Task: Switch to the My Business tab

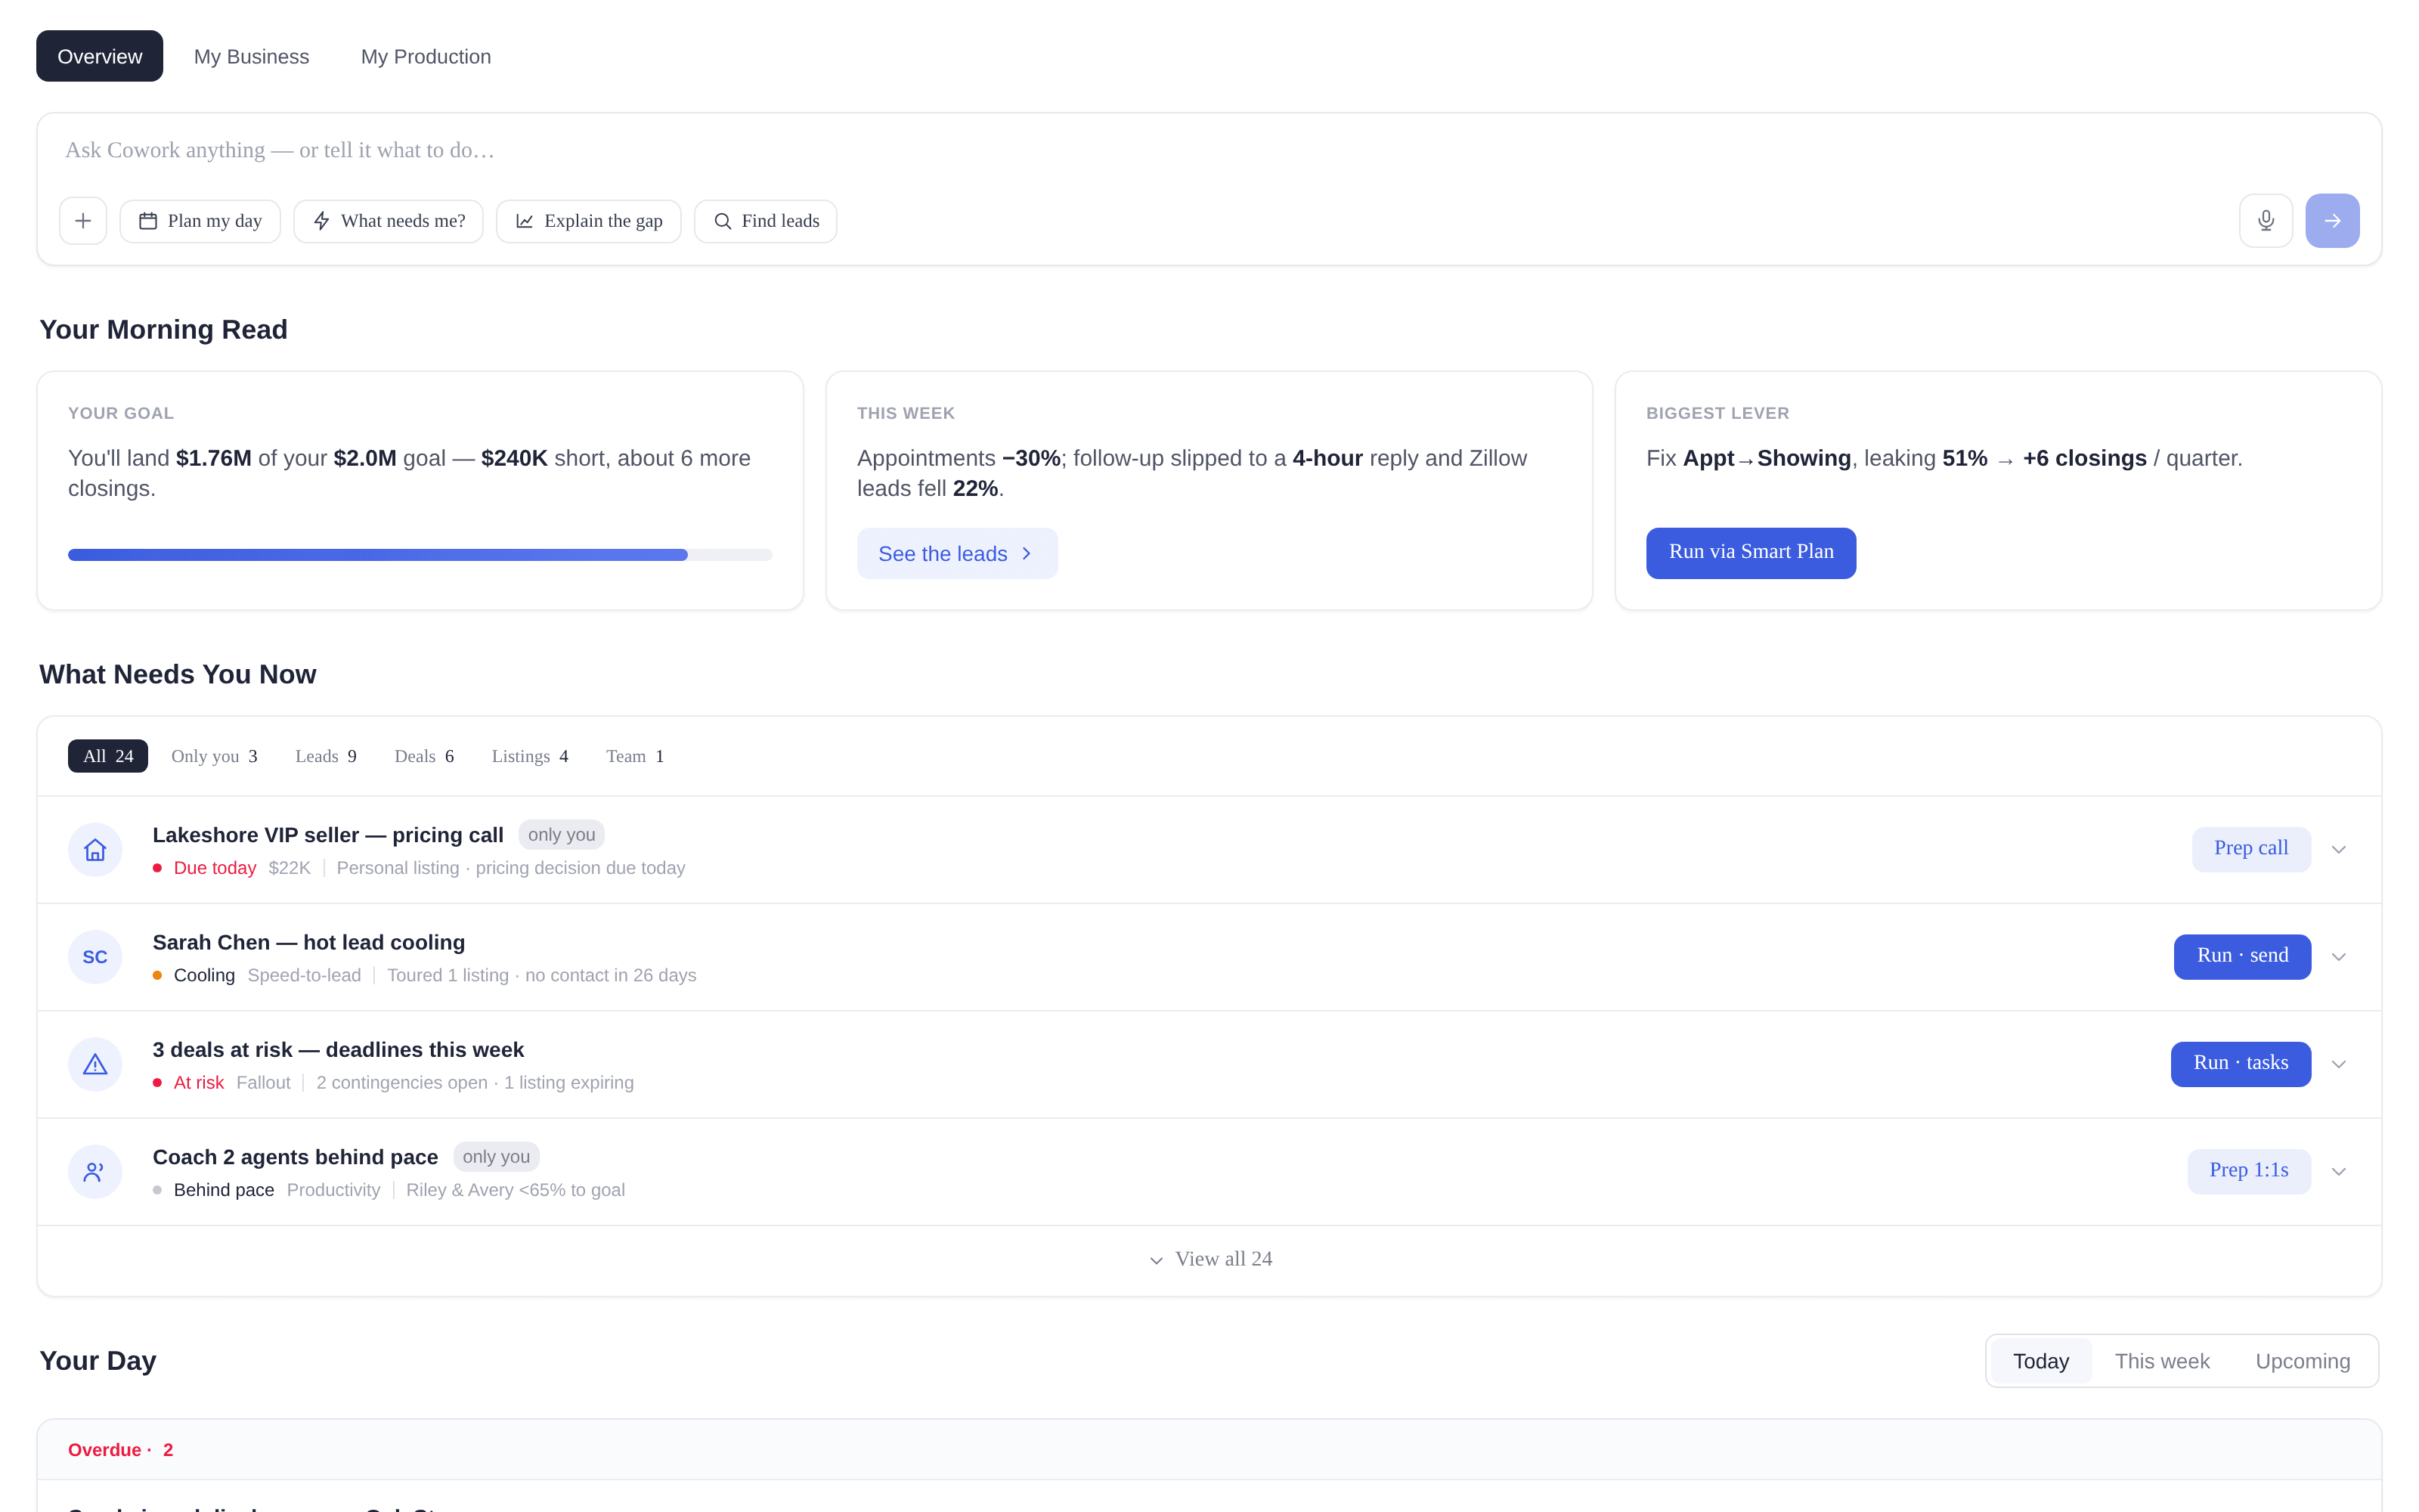Action: coord(252,56)
